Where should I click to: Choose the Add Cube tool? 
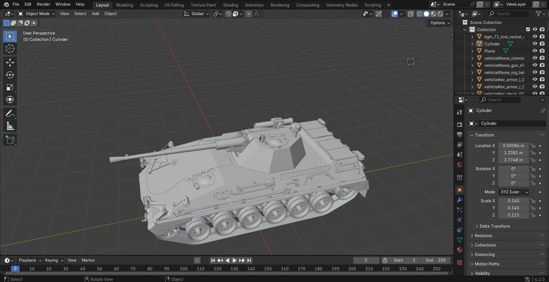10,140
